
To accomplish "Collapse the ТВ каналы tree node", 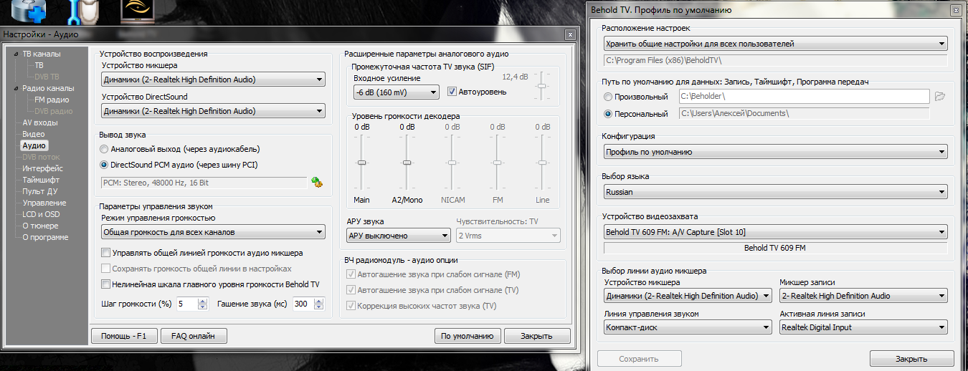I will point(16,54).
